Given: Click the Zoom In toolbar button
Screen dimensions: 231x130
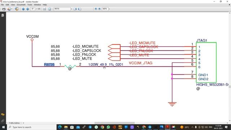Looking at the screenshot, I should pos(100,9).
